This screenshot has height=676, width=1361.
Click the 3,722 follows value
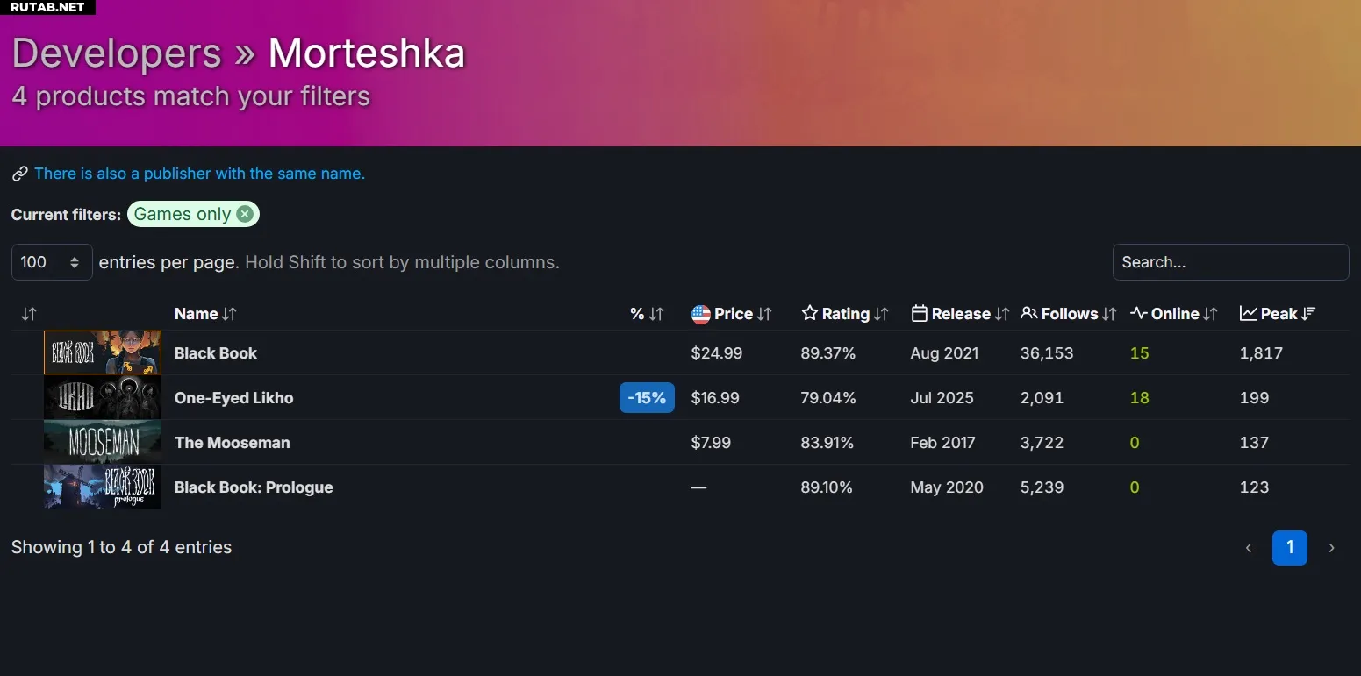(x=1042, y=443)
